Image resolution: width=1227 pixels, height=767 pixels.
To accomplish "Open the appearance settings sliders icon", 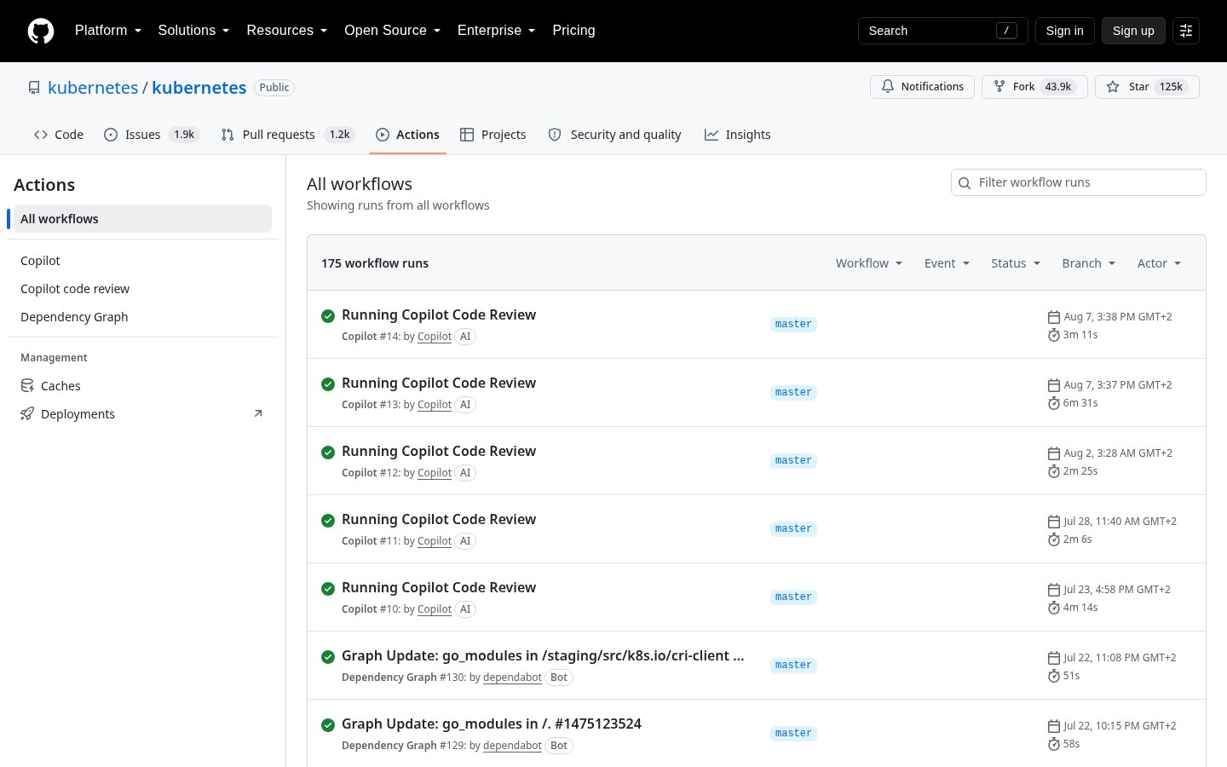I will [x=1186, y=31].
